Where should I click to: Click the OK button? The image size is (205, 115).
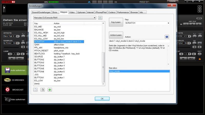[x=102, y=99]
